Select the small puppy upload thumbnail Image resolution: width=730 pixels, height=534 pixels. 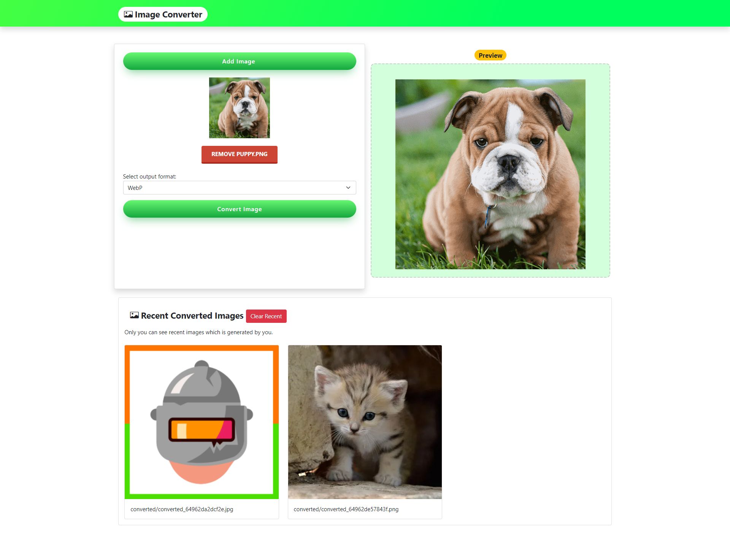pos(240,108)
